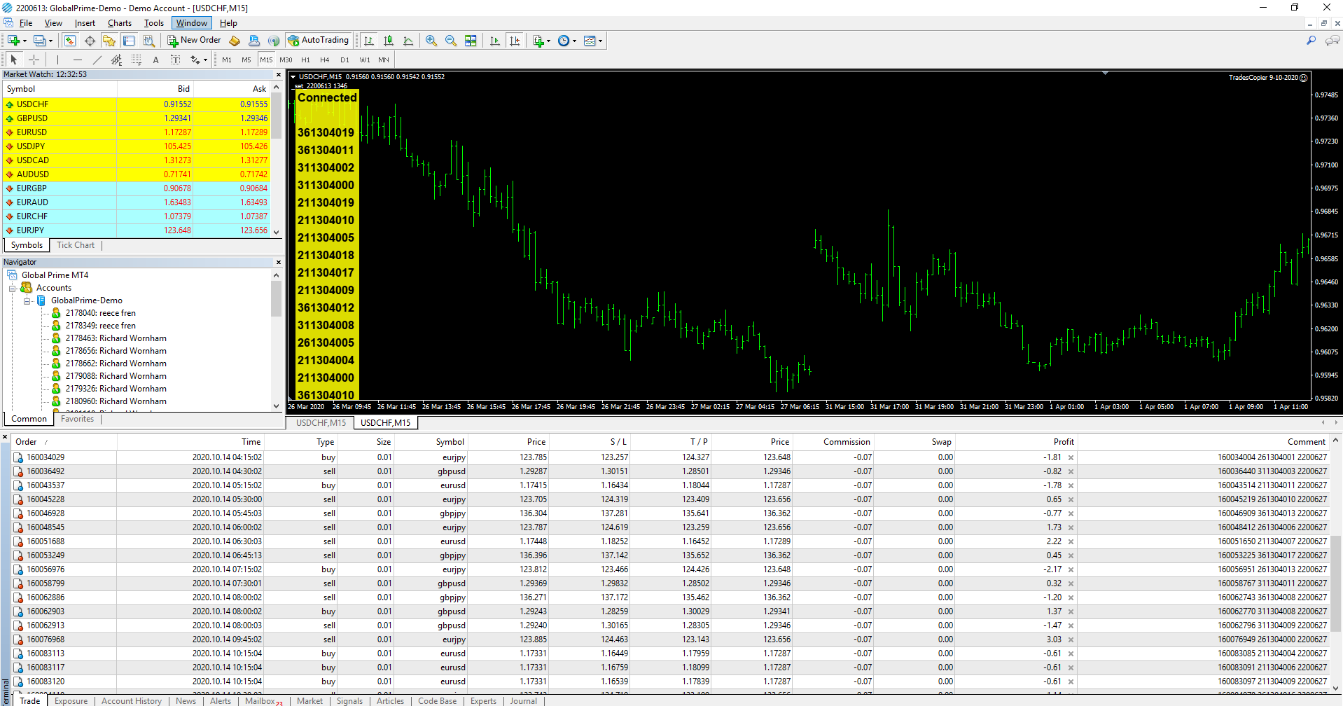
Task: Collapse the GlobalPrime-Demo tree node
Action: pos(27,300)
